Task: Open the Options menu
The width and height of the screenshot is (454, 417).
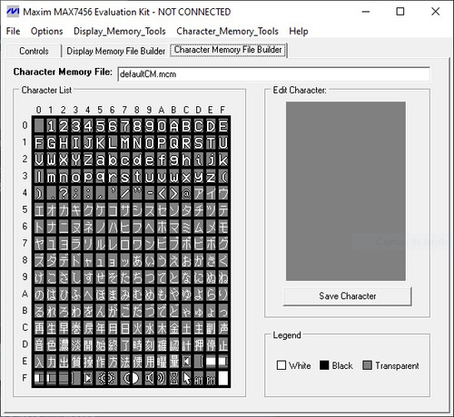Action: 47,31
